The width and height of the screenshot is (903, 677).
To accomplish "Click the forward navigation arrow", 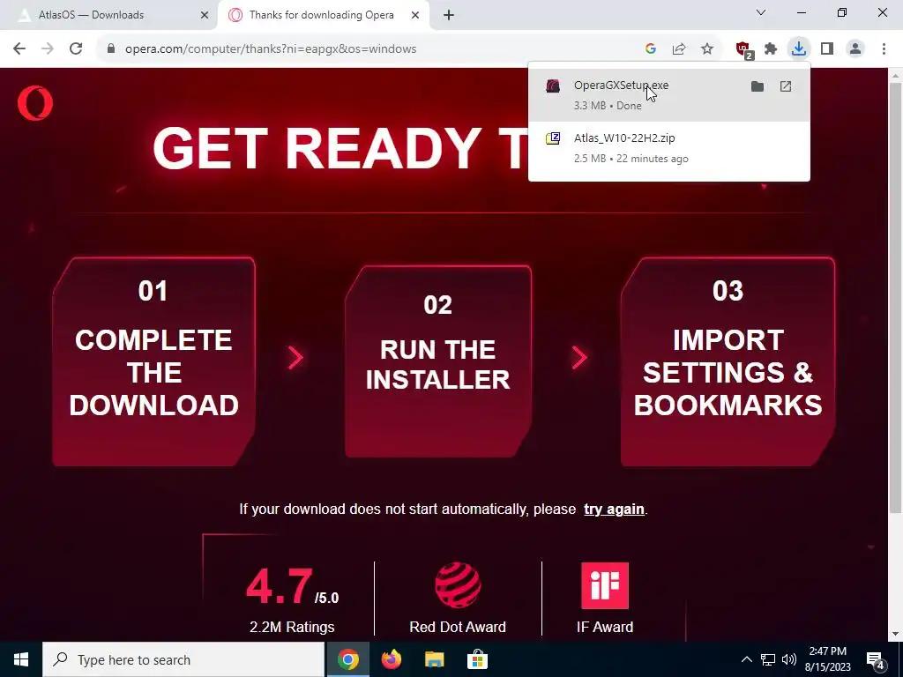I will 48,49.
